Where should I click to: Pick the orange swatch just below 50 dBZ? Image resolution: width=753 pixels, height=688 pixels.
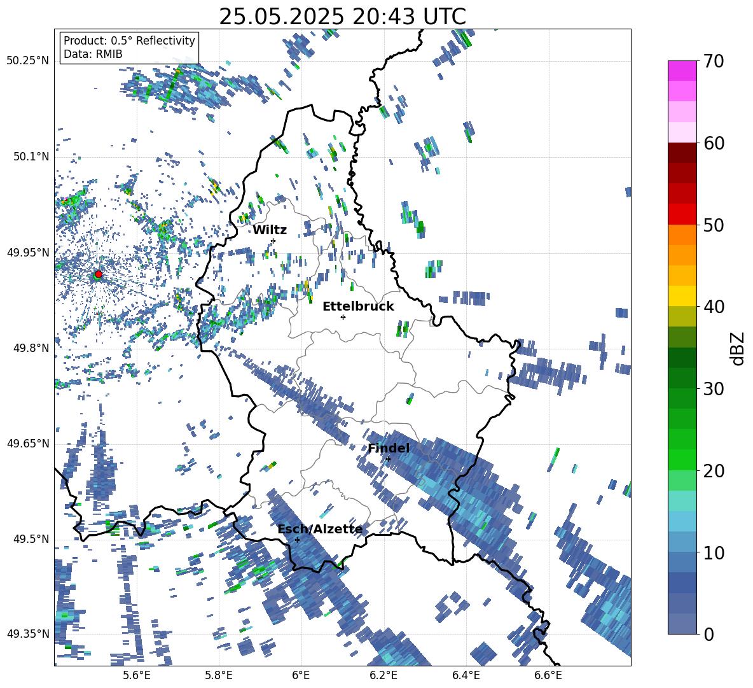coord(682,235)
